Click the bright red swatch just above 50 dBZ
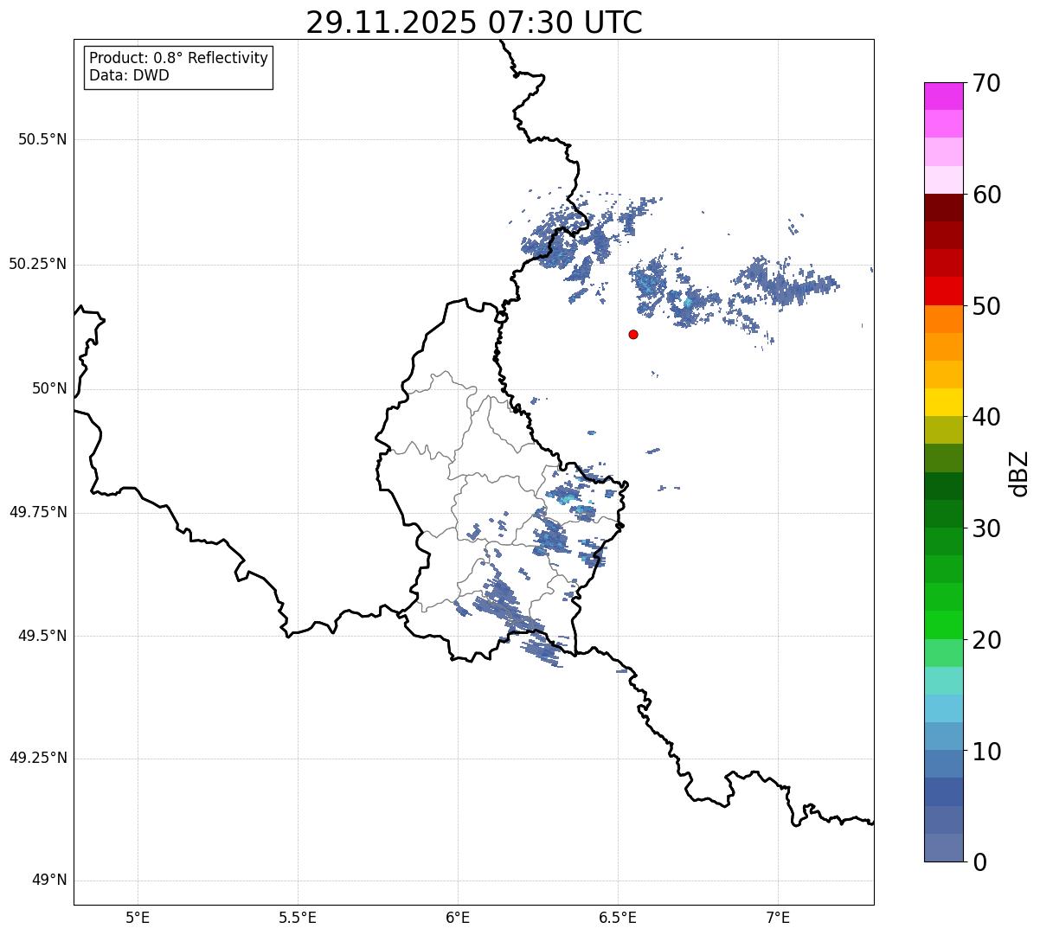 [x=943, y=291]
